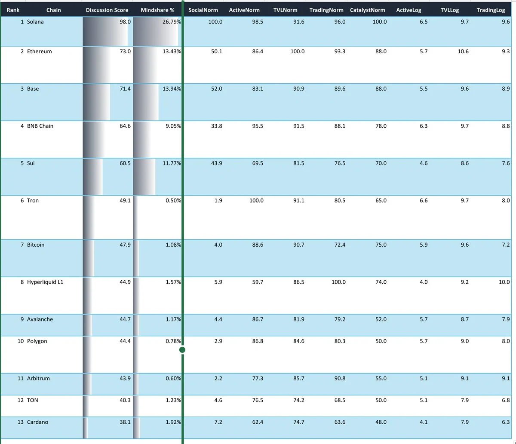The height and width of the screenshot is (444, 516).
Task: Select Ethereum's Mindshare value 13.43%
Action: pyautogui.click(x=172, y=51)
